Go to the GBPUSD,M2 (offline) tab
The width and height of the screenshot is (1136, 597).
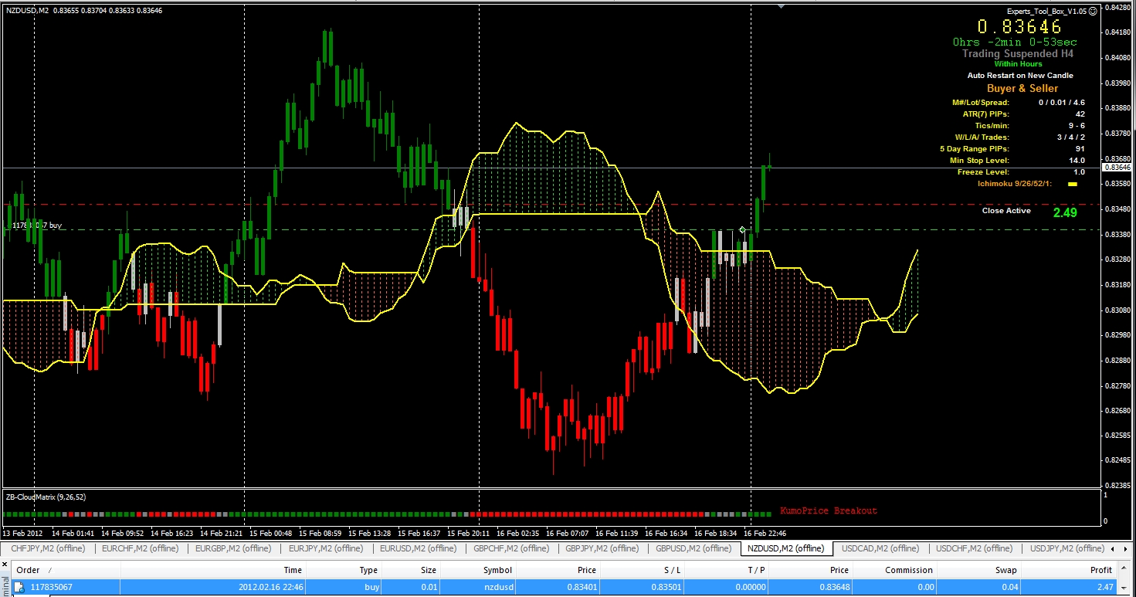pyautogui.click(x=693, y=548)
